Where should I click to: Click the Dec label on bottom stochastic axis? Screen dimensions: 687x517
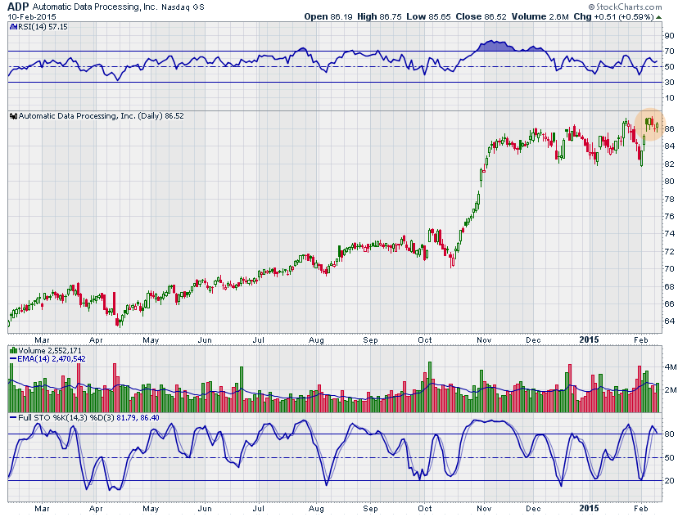click(x=533, y=509)
